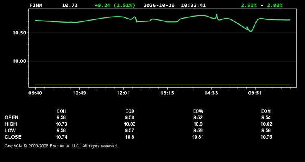305x162 pixels.
Task: Select the CLOSE row label
Action: [13, 137]
